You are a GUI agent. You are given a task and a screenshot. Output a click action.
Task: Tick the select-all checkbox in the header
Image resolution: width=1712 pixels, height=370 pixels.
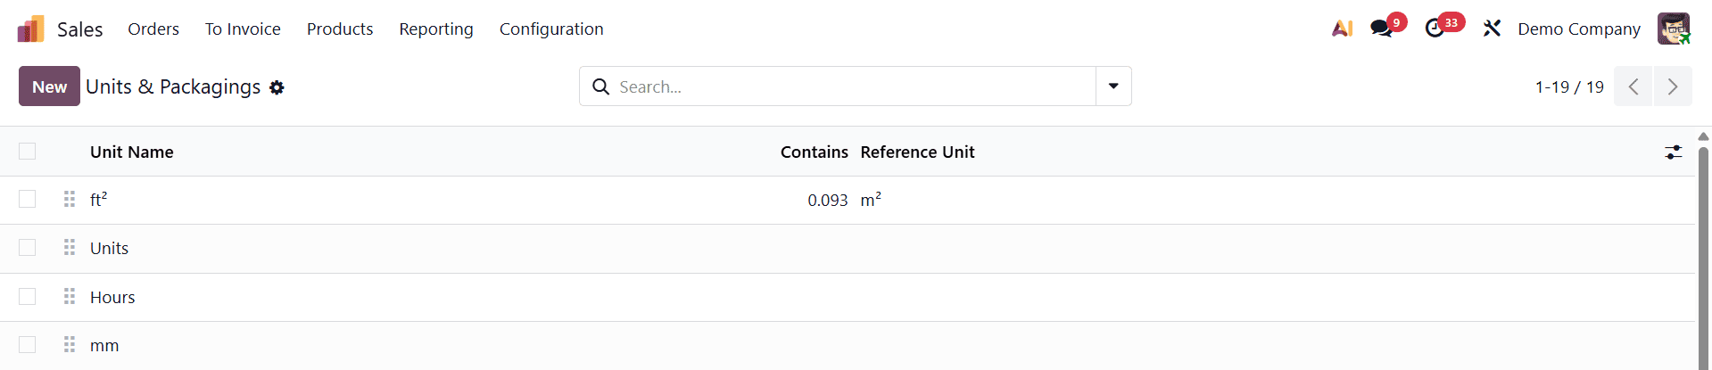[x=28, y=152]
